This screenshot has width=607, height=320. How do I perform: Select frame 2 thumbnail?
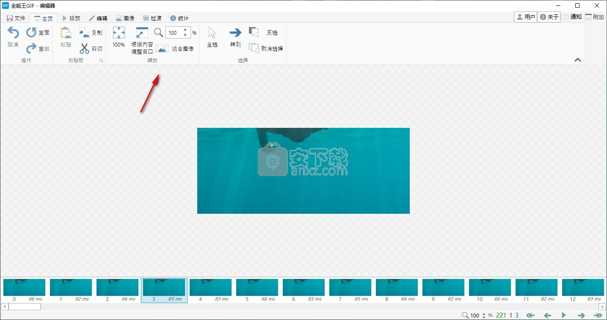point(117,290)
